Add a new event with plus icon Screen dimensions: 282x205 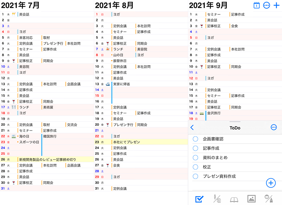[277, 5]
